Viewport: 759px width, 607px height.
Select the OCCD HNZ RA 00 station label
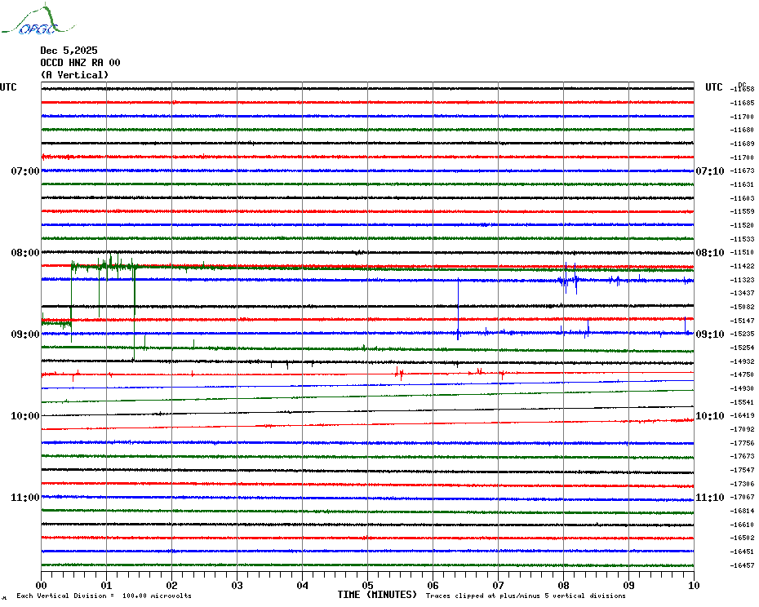(x=80, y=63)
